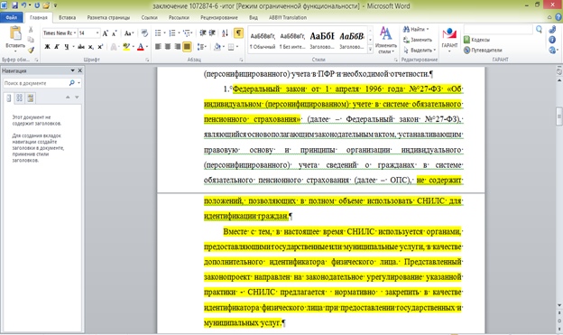The width and height of the screenshot is (563, 335).
Task: Decrease font size with the shrink font icon
Action: [115, 33]
